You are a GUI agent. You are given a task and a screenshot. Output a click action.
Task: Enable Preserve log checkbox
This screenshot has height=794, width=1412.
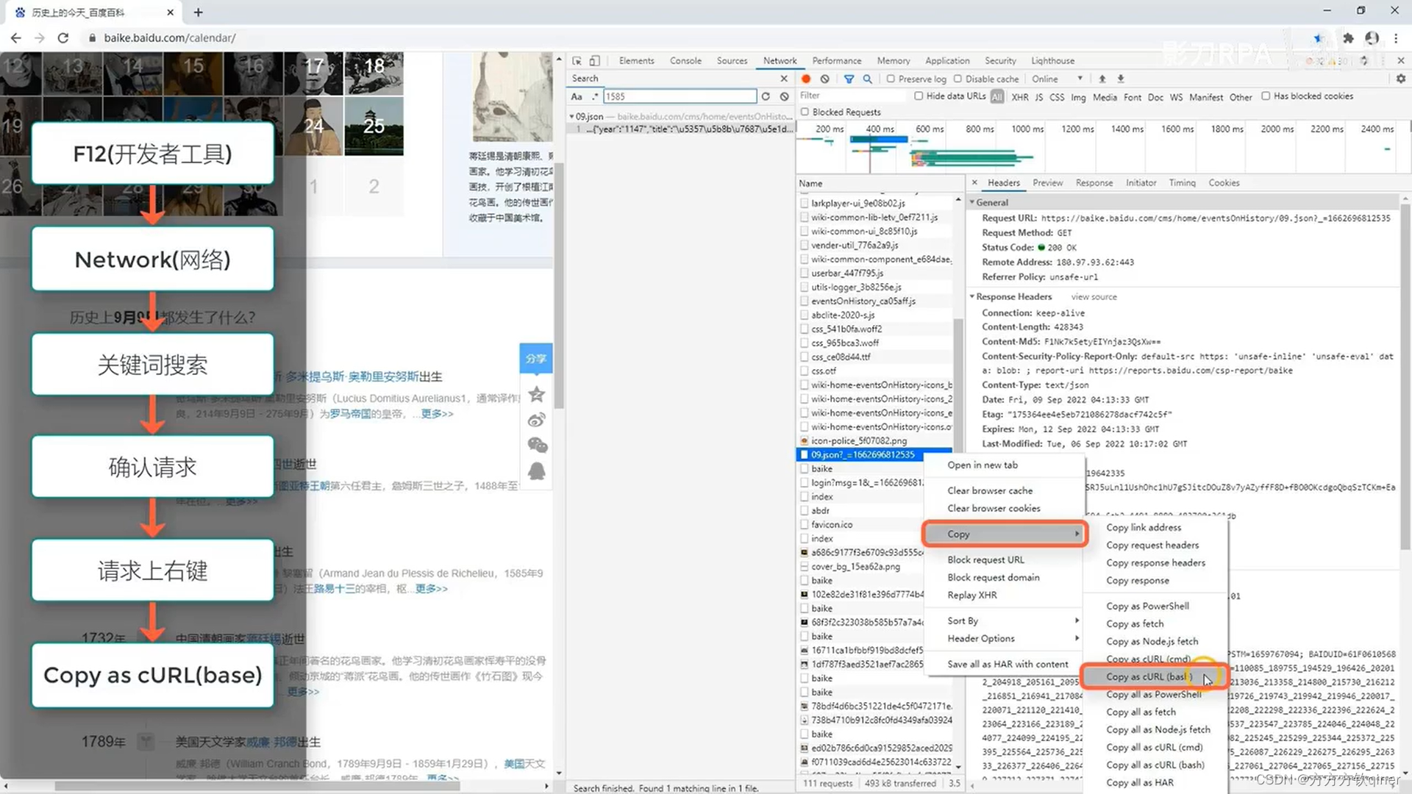pos(891,79)
